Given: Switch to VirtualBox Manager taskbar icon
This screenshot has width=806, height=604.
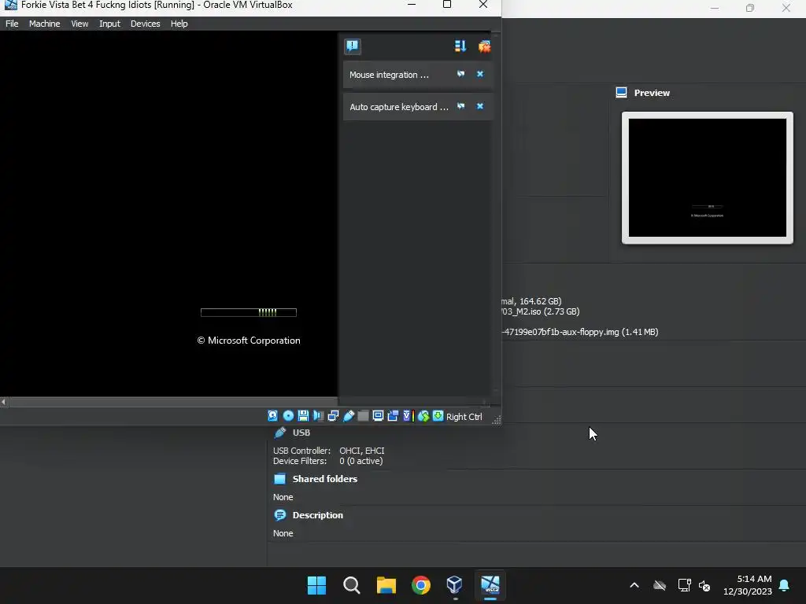Looking at the screenshot, I should (455, 585).
